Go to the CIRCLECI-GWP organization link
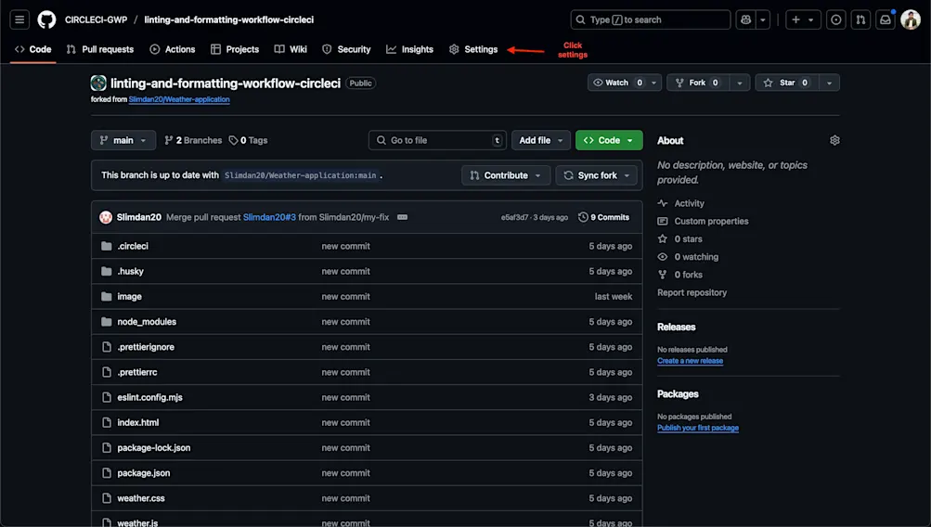931x527 pixels. tap(97, 19)
